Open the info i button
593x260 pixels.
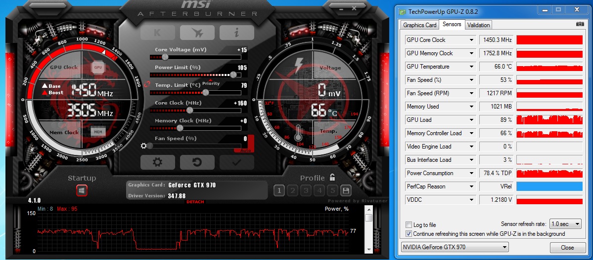click(x=237, y=33)
